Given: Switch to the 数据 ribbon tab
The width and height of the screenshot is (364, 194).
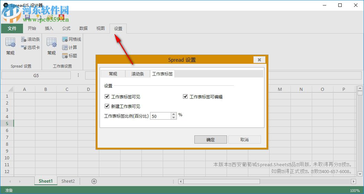Looking at the screenshot, I should [83, 28].
